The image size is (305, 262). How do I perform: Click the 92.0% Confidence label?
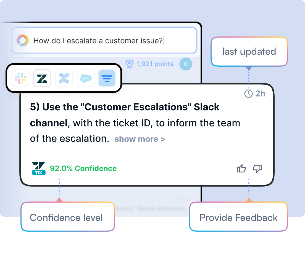pyautogui.click(x=83, y=168)
